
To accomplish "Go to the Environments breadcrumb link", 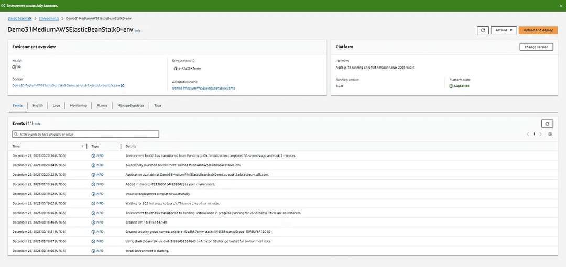I will 49,18.
